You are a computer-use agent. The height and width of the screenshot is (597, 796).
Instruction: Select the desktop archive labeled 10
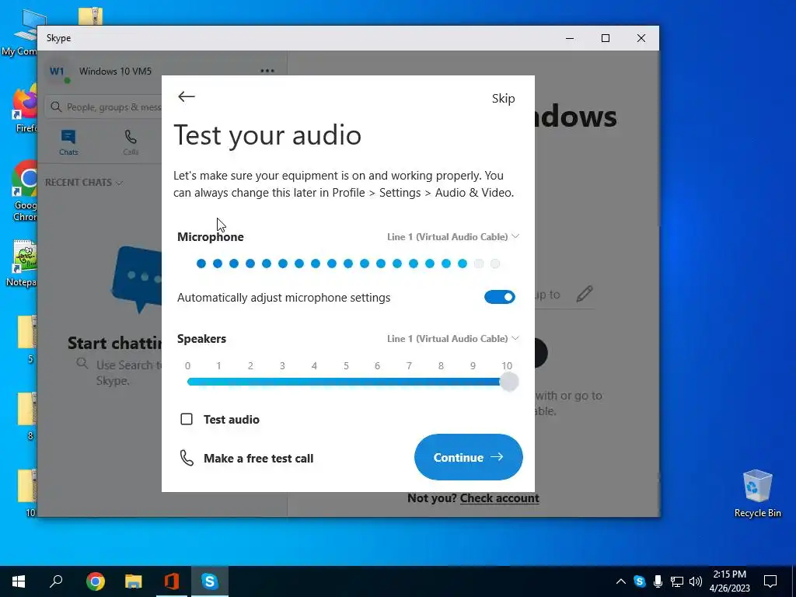click(x=29, y=493)
